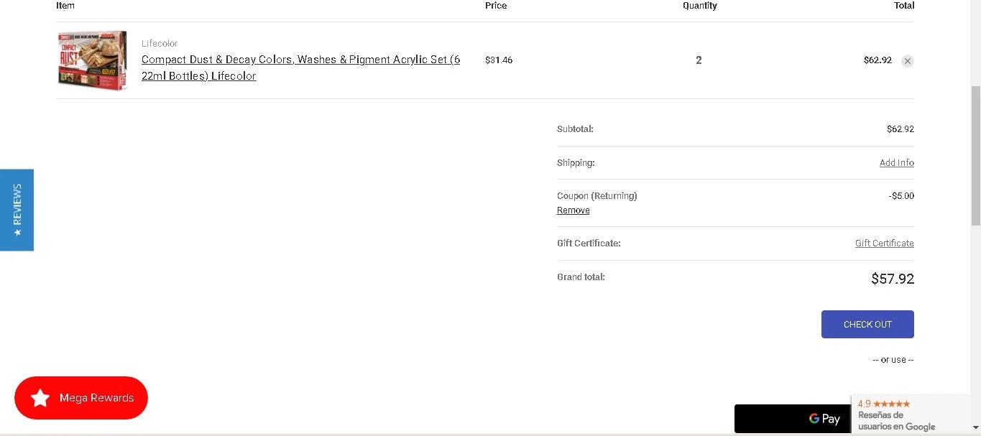981x436 pixels.
Task: Click the Grand total amount $57.92
Action: coord(892,279)
